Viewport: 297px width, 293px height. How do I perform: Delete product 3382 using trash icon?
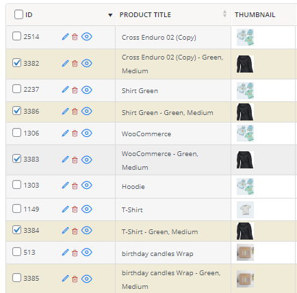click(x=75, y=64)
